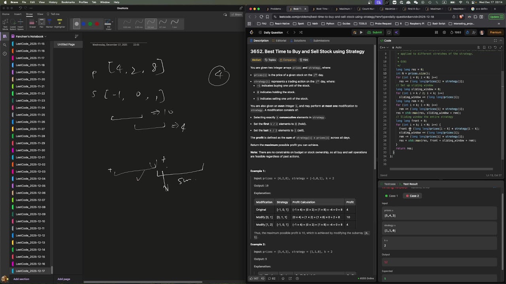506x284 pixels.
Task: Open the Companies tag on problem
Action: 287,60
